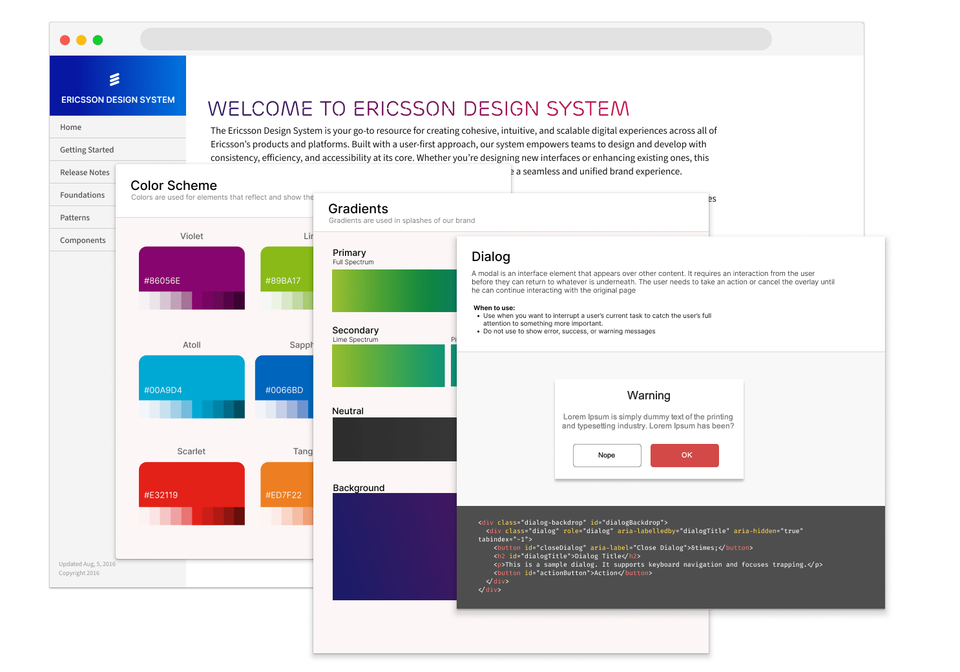Pick the sapphire #0066BD color swatch

coord(284,387)
